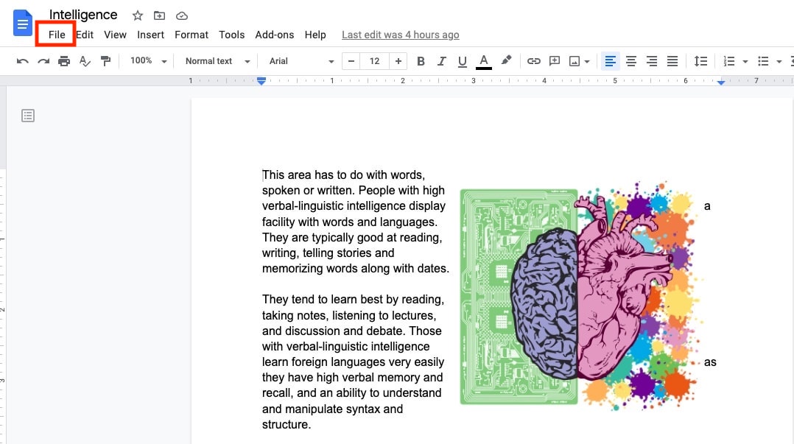This screenshot has width=794, height=444.
Task: Open the File menu
Action: click(56, 35)
